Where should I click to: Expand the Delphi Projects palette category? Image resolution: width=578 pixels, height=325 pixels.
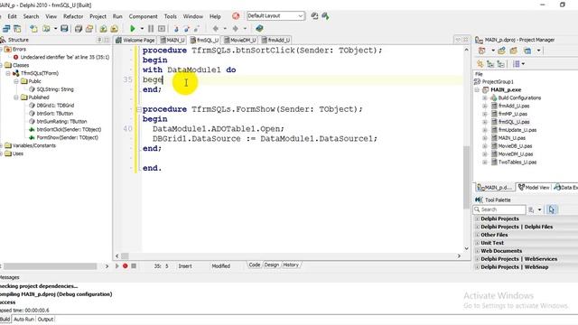point(478,218)
